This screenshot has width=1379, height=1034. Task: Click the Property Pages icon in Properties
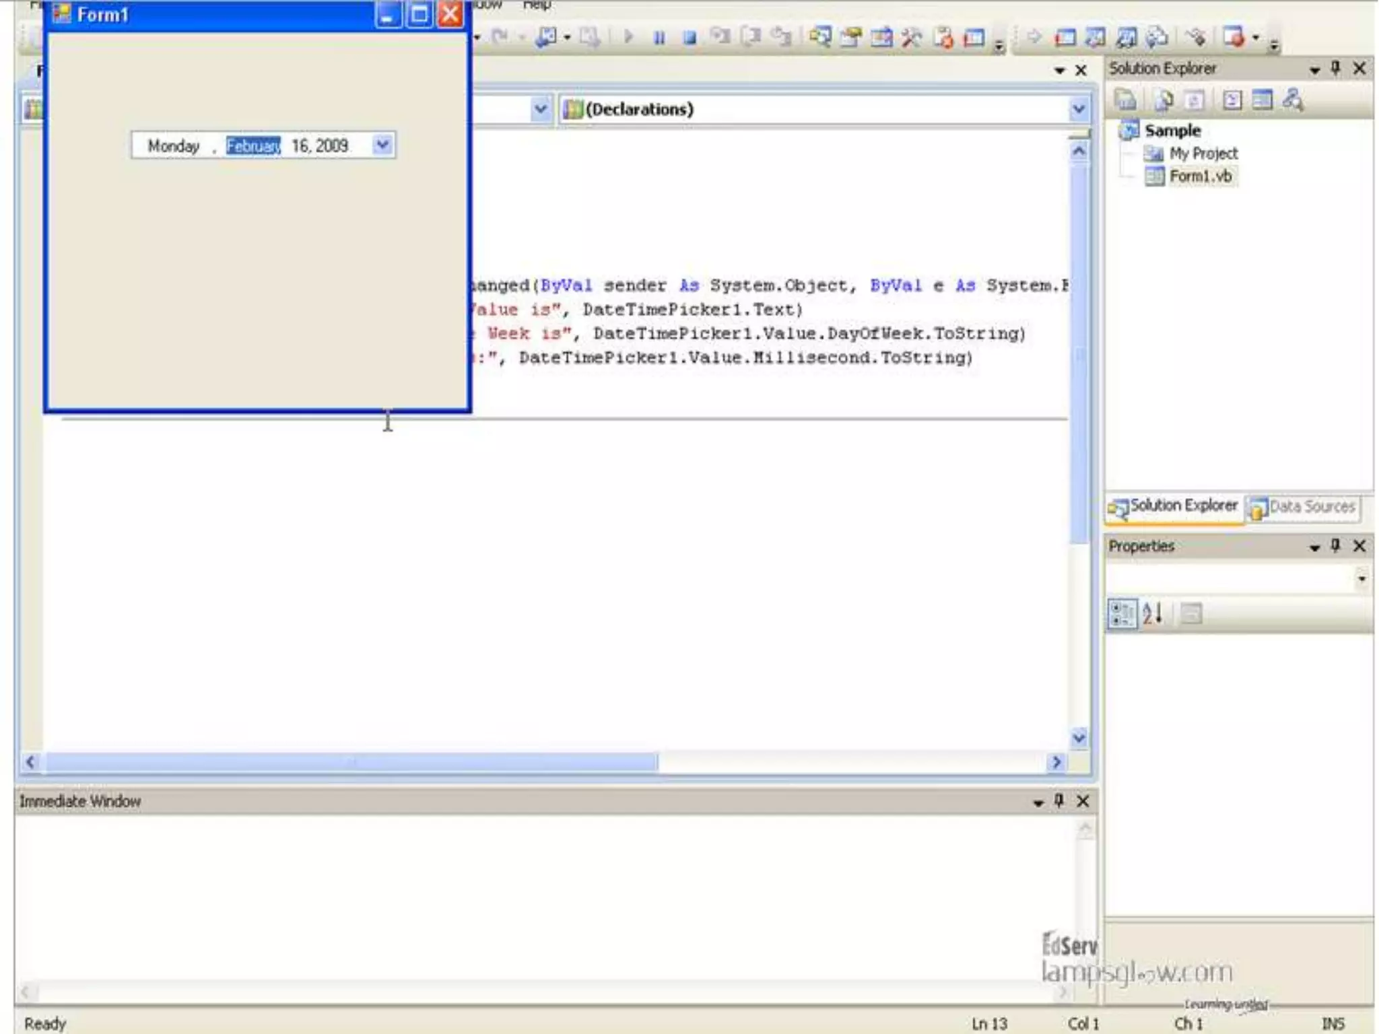[1191, 614]
